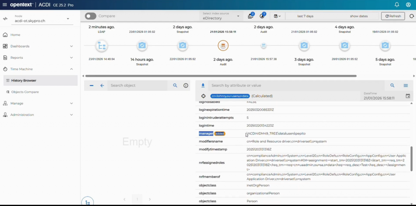Screen dimensions: 416x206
Task: Click the cn=Johnny,ou=users,o=data tag
Action: [230, 96]
